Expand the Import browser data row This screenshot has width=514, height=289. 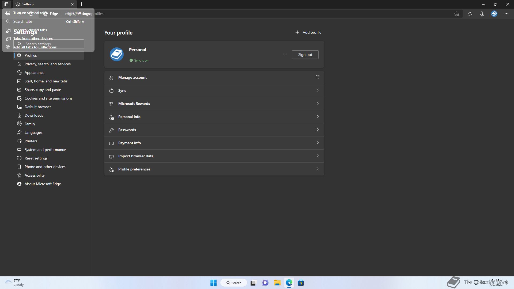tap(214, 156)
